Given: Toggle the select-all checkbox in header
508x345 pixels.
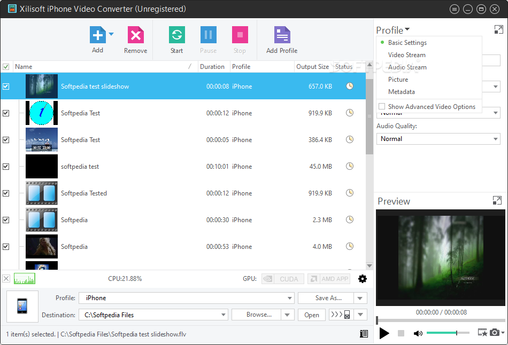Looking at the screenshot, I should point(6,67).
